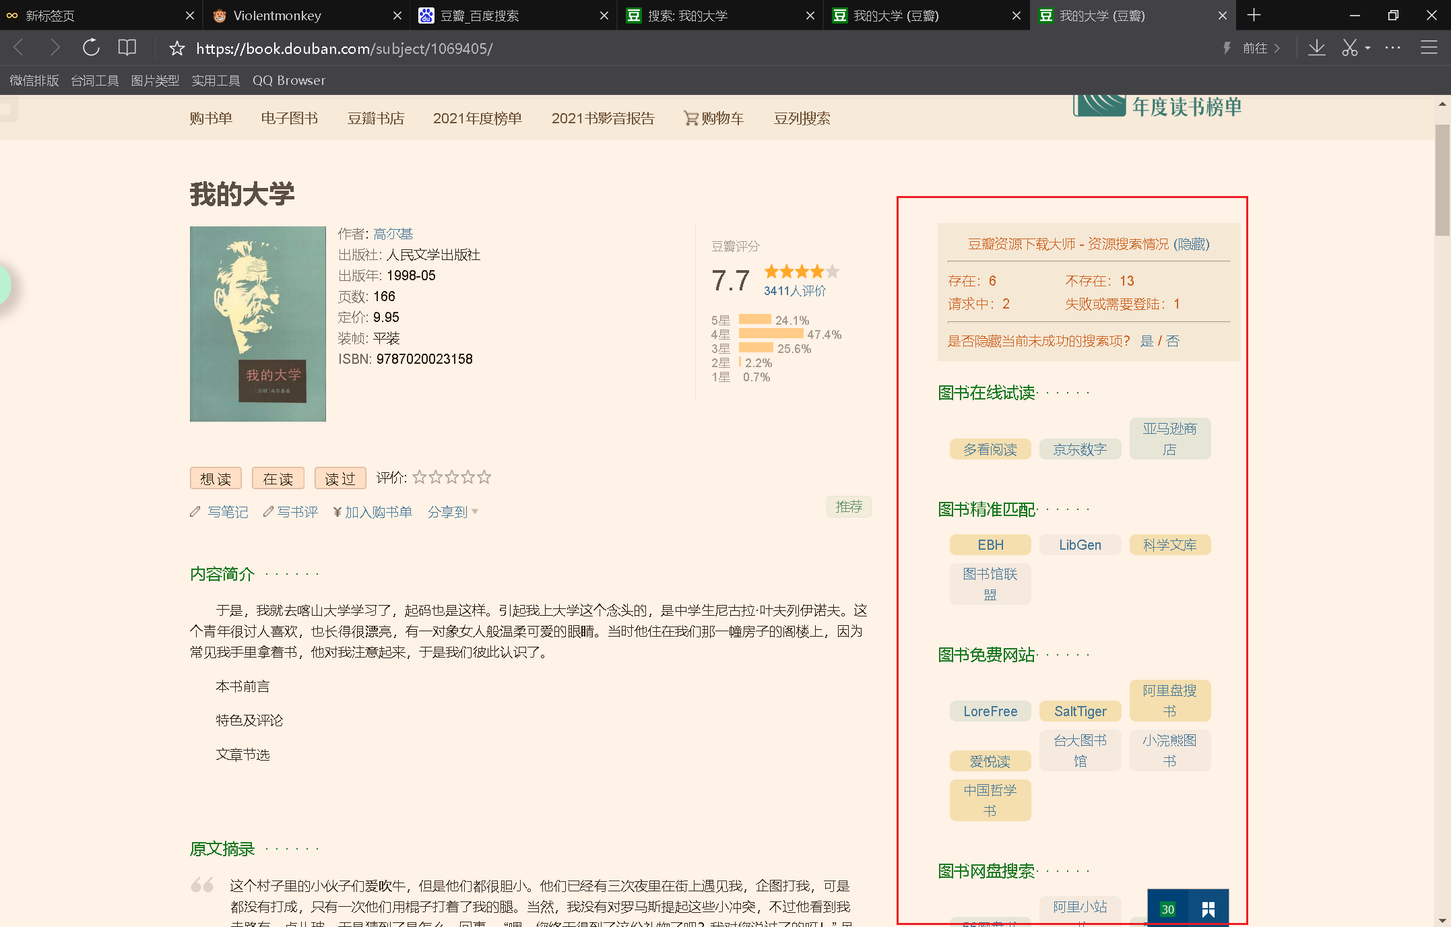Viewport: 1451px width, 927px height.
Task: Reload the page with refresh icon
Action: [91, 48]
